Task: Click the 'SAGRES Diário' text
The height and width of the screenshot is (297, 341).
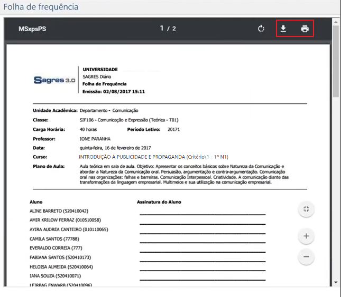Action: (x=97, y=77)
